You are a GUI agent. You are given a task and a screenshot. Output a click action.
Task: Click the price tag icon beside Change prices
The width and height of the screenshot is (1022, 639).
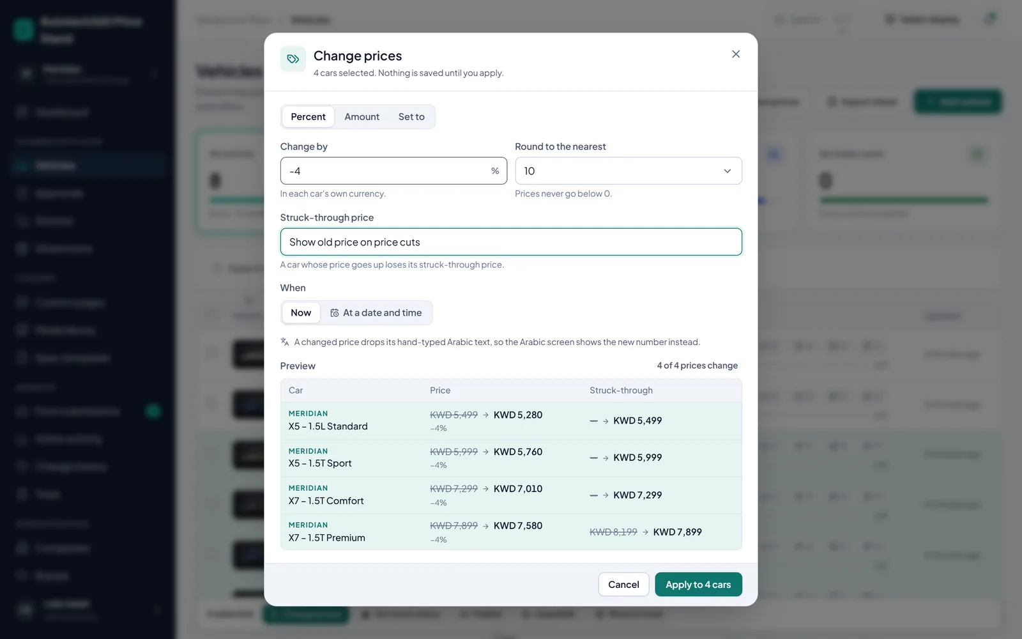(x=293, y=59)
